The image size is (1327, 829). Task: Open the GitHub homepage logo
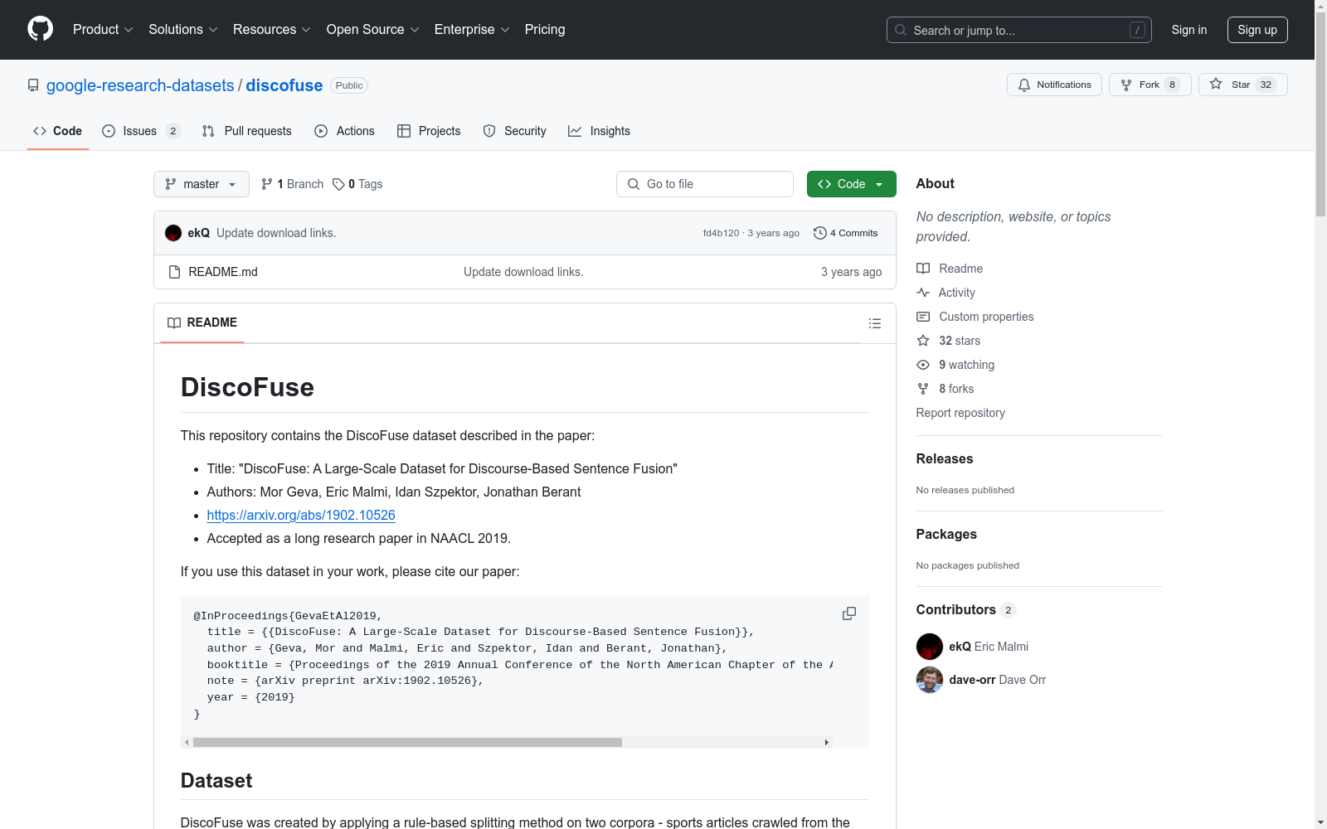[x=40, y=29]
